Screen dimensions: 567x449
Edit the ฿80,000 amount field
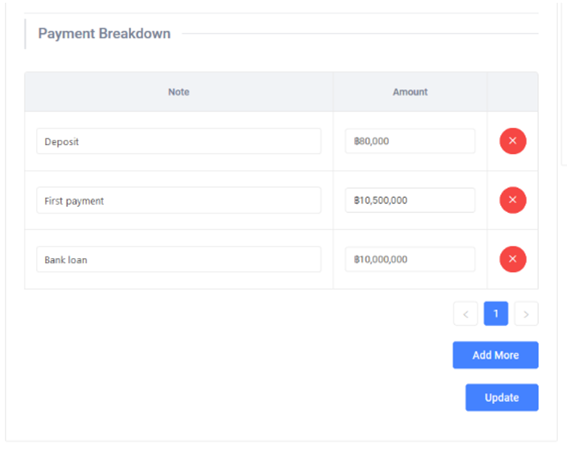pyautogui.click(x=410, y=141)
